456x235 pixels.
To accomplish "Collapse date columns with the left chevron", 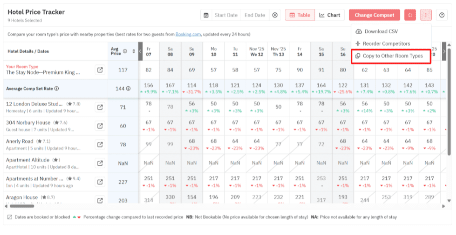I will (140, 51).
